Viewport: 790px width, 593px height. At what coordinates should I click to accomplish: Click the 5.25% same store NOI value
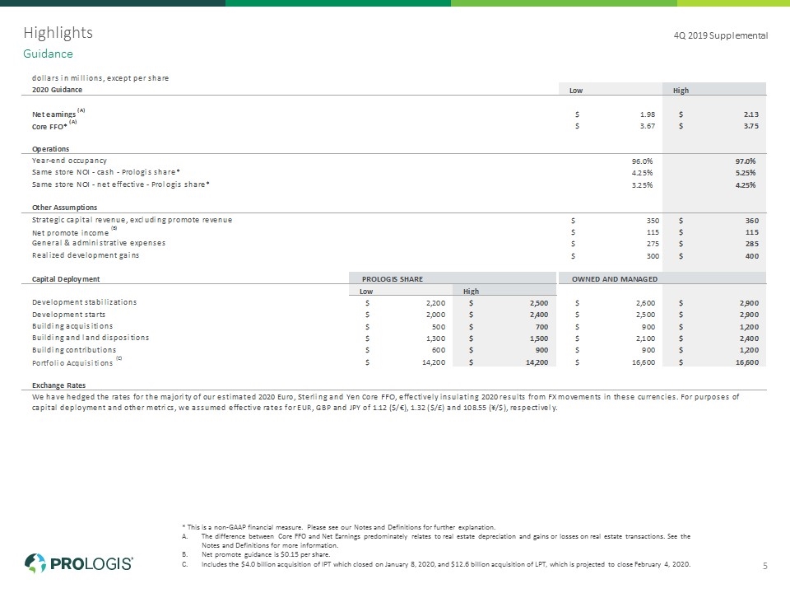[x=746, y=173]
